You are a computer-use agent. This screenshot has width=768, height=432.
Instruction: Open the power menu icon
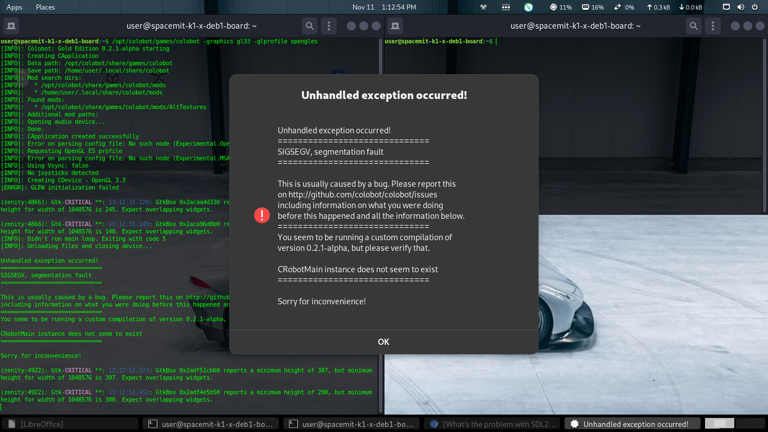pyautogui.click(x=755, y=7)
